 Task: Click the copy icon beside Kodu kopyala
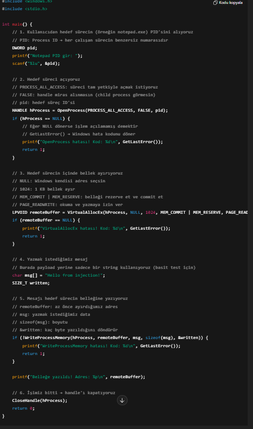click(215, 3)
